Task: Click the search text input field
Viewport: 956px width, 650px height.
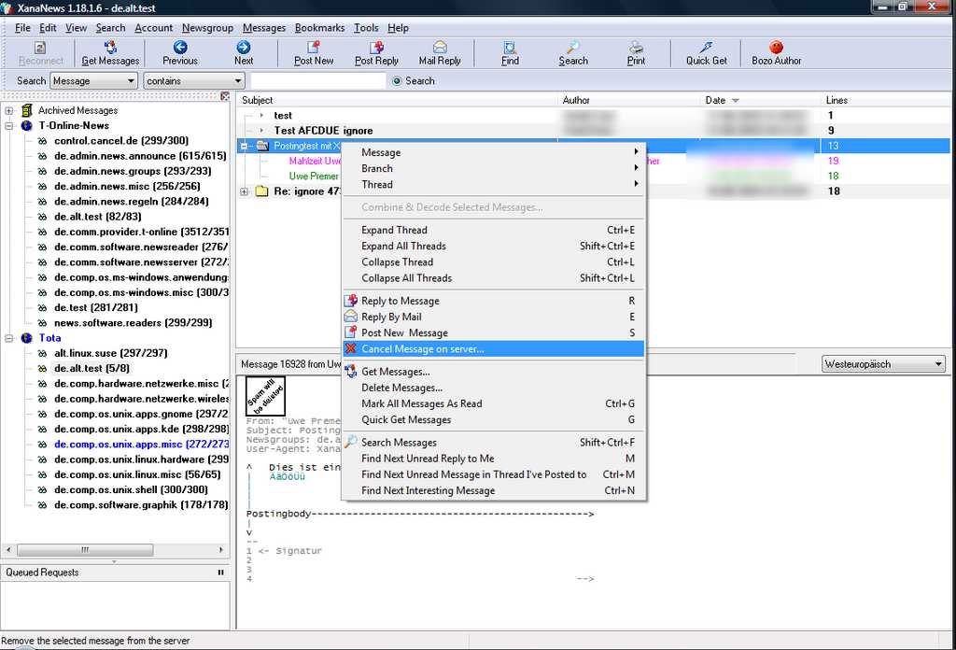Action: [317, 81]
